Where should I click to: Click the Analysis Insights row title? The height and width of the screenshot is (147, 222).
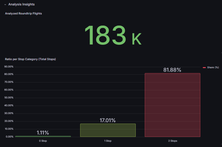coord(21,5)
